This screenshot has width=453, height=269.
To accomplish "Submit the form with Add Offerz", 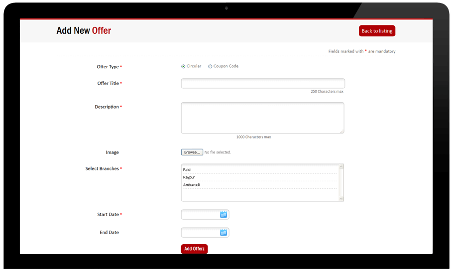I will tap(194, 249).
